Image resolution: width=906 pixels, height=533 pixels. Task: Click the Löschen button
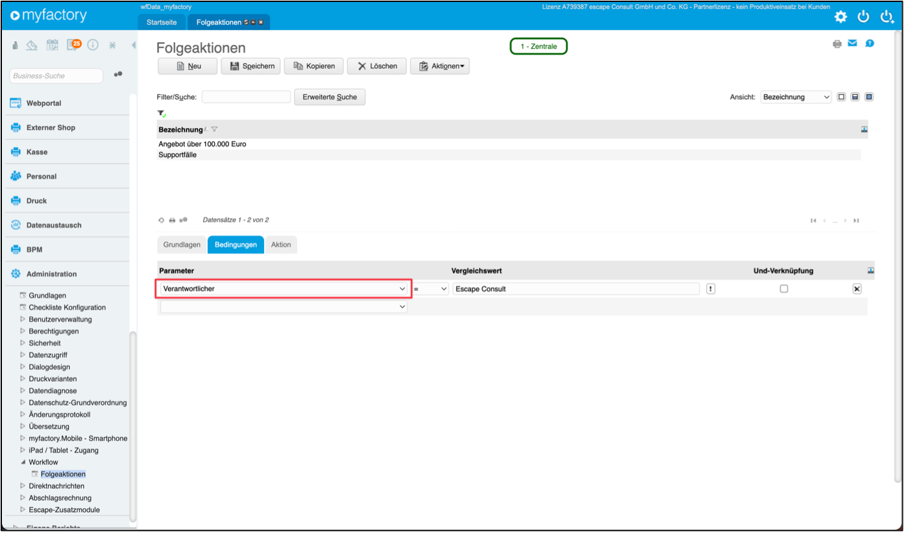click(x=377, y=66)
